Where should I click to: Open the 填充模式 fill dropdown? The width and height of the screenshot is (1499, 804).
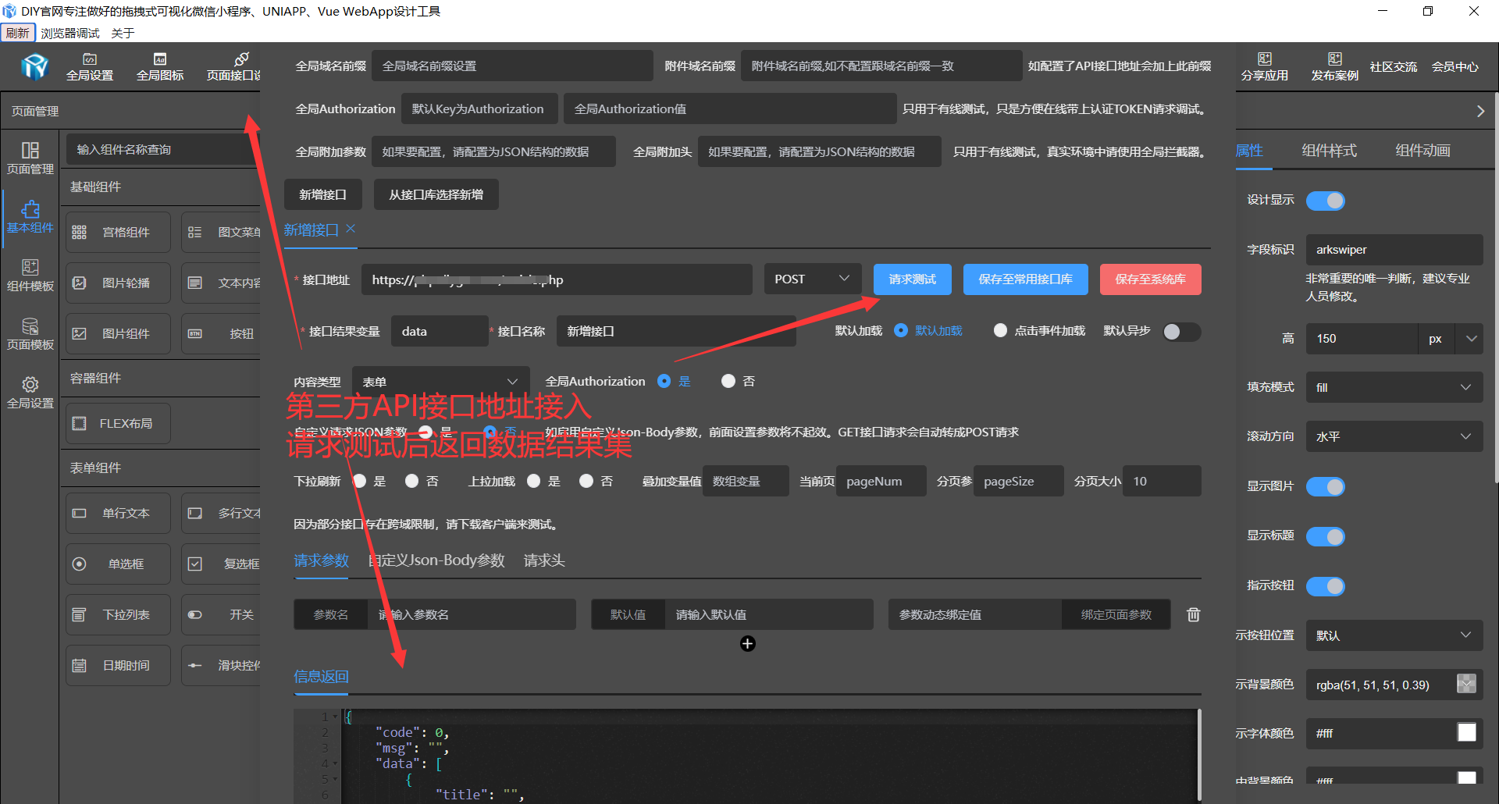coord(1394,387)
